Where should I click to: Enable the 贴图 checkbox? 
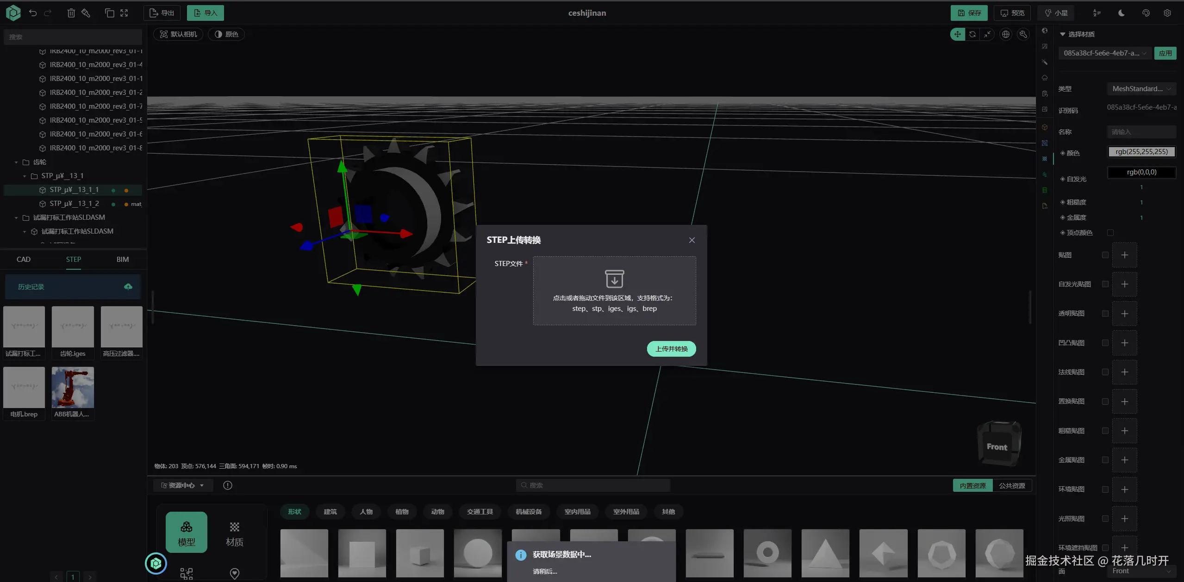point(1105,255)
